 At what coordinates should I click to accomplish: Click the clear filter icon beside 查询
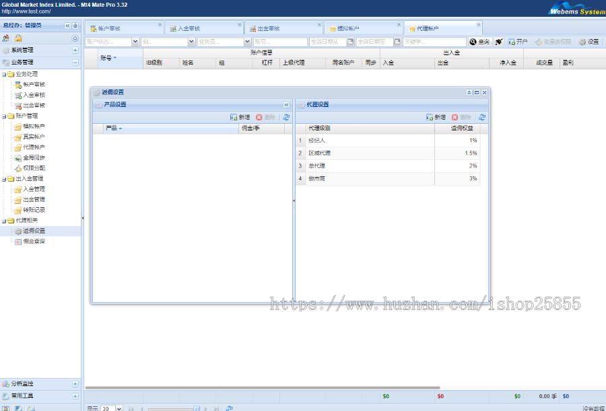[x=499, y=42]
